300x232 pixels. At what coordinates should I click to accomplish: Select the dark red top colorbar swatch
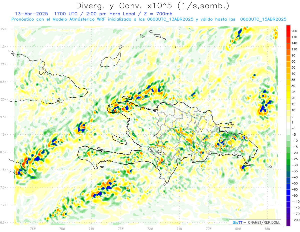[x=288, y=28]
